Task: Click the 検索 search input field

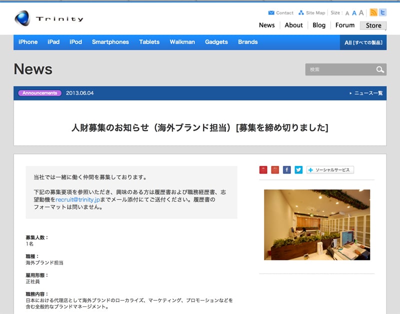Action: [x=340, y=69]
